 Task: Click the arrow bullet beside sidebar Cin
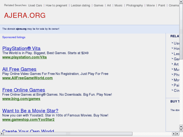click(x=172, y=90)
